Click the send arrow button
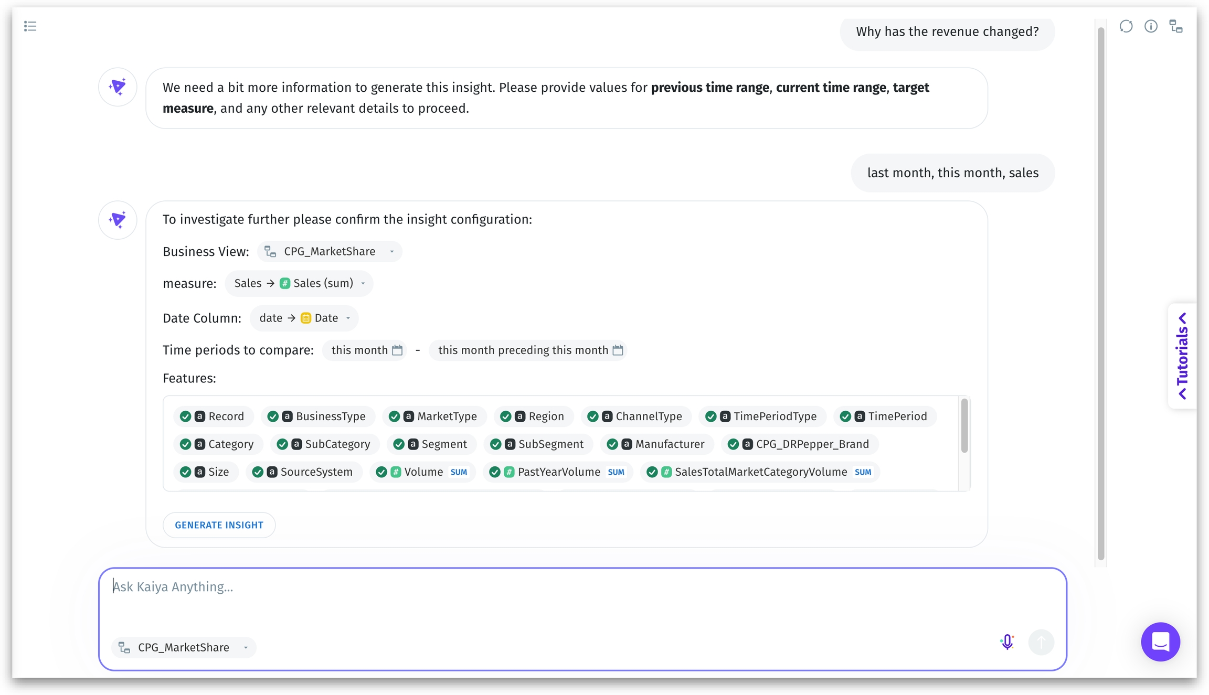Screen dimensions: 1209x695 pos(1041,641)
